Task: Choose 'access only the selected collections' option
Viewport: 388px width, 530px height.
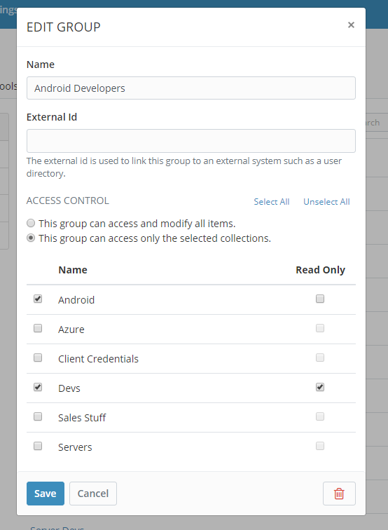Action: click(31, 238)
